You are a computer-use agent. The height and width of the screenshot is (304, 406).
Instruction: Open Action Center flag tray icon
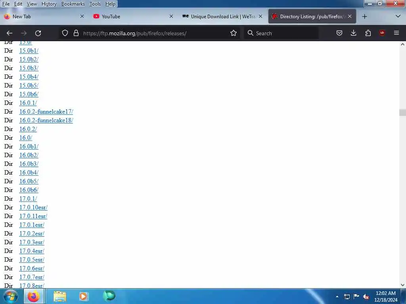tap(356, 296)
